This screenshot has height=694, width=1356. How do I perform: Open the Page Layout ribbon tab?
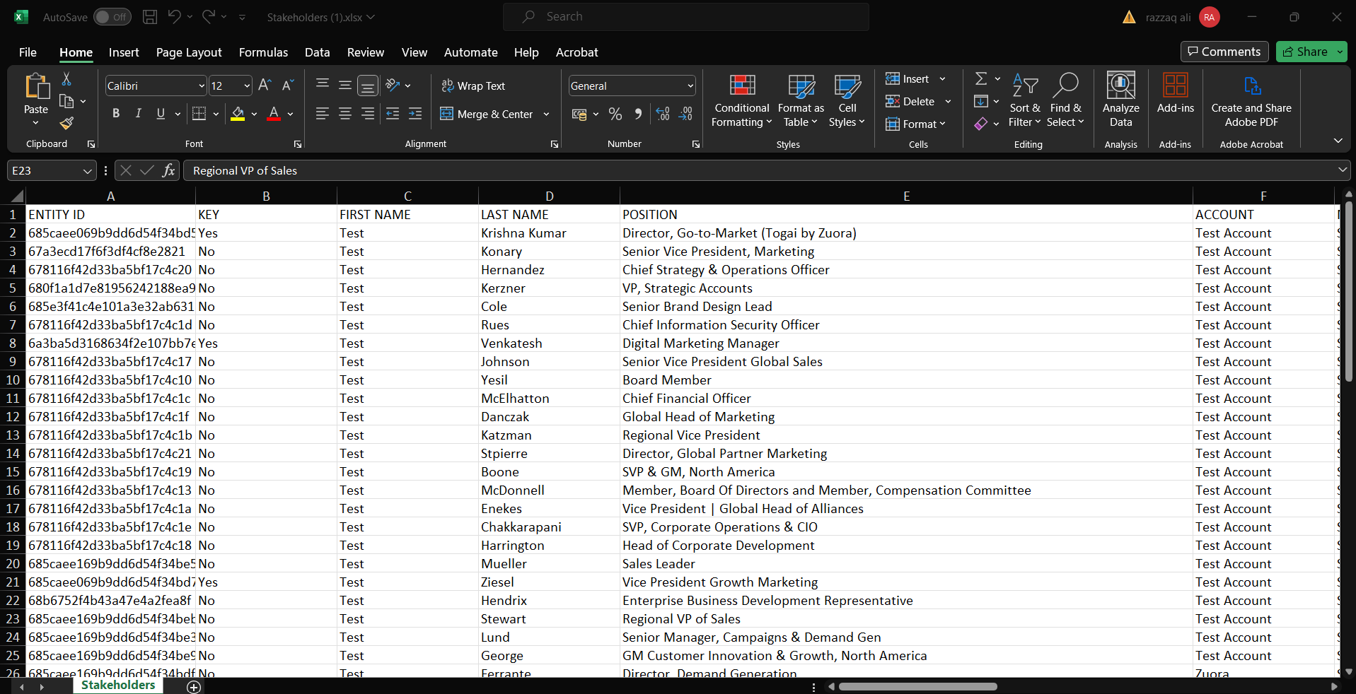coord(189,52)
